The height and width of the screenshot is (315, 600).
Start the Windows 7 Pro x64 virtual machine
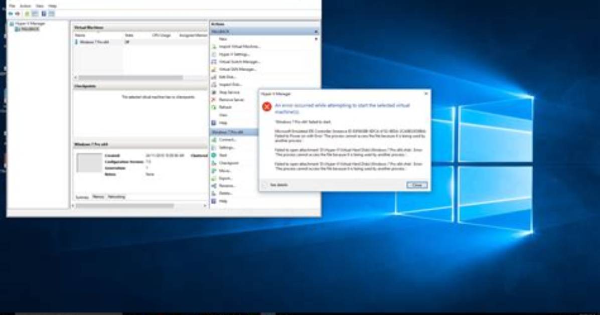point(223,155)
